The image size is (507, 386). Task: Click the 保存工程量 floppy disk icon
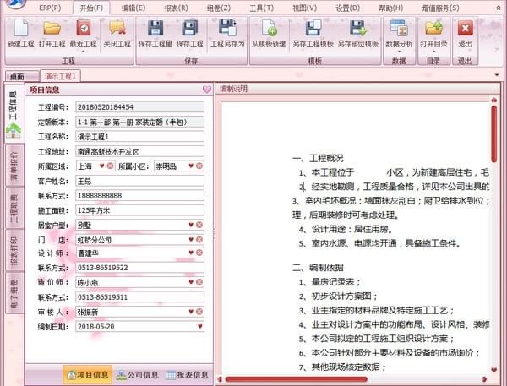coord(155,28)
